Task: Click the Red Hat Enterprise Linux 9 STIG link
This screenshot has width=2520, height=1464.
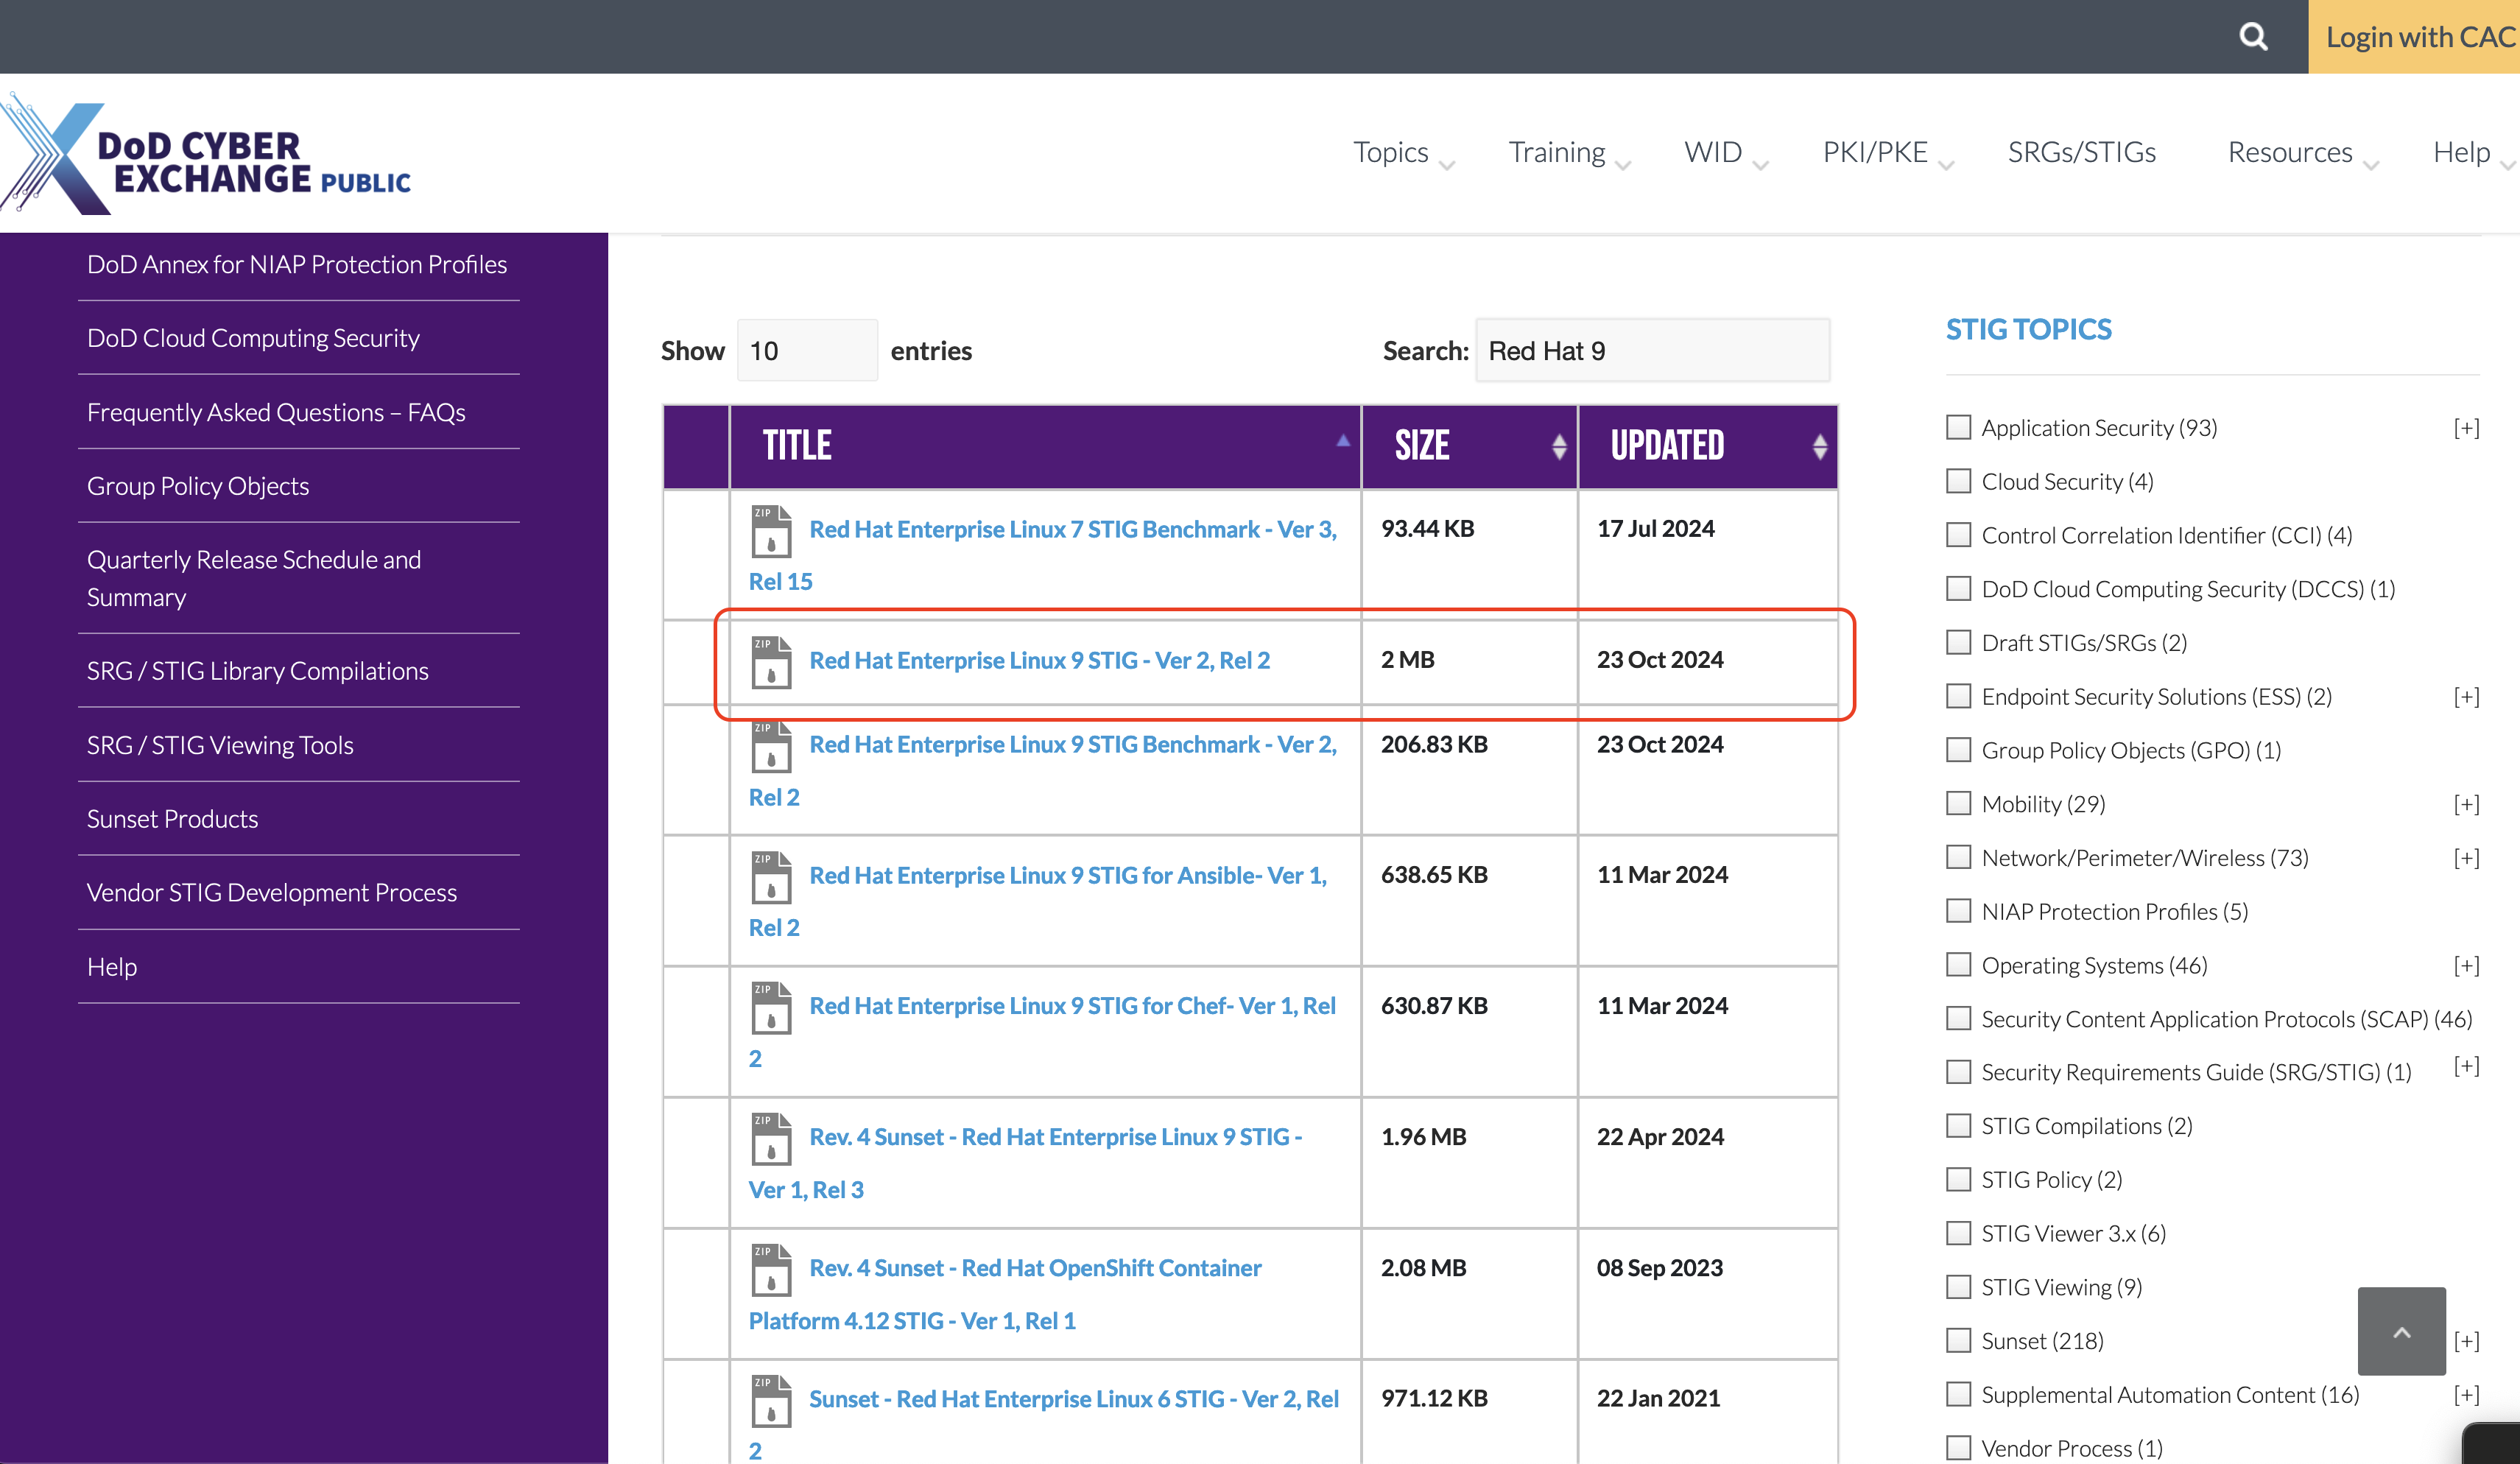Action: (1041, 659)
